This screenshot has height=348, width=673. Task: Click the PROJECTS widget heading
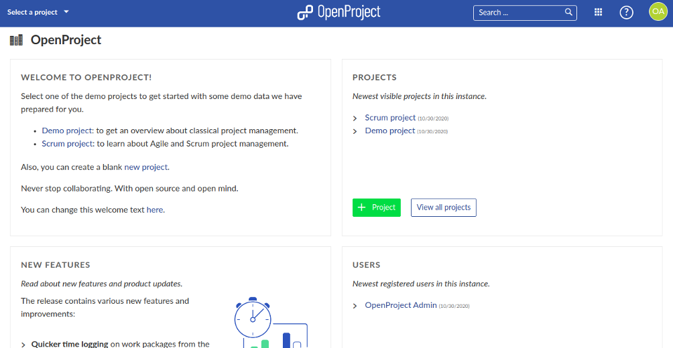point(375,78)
